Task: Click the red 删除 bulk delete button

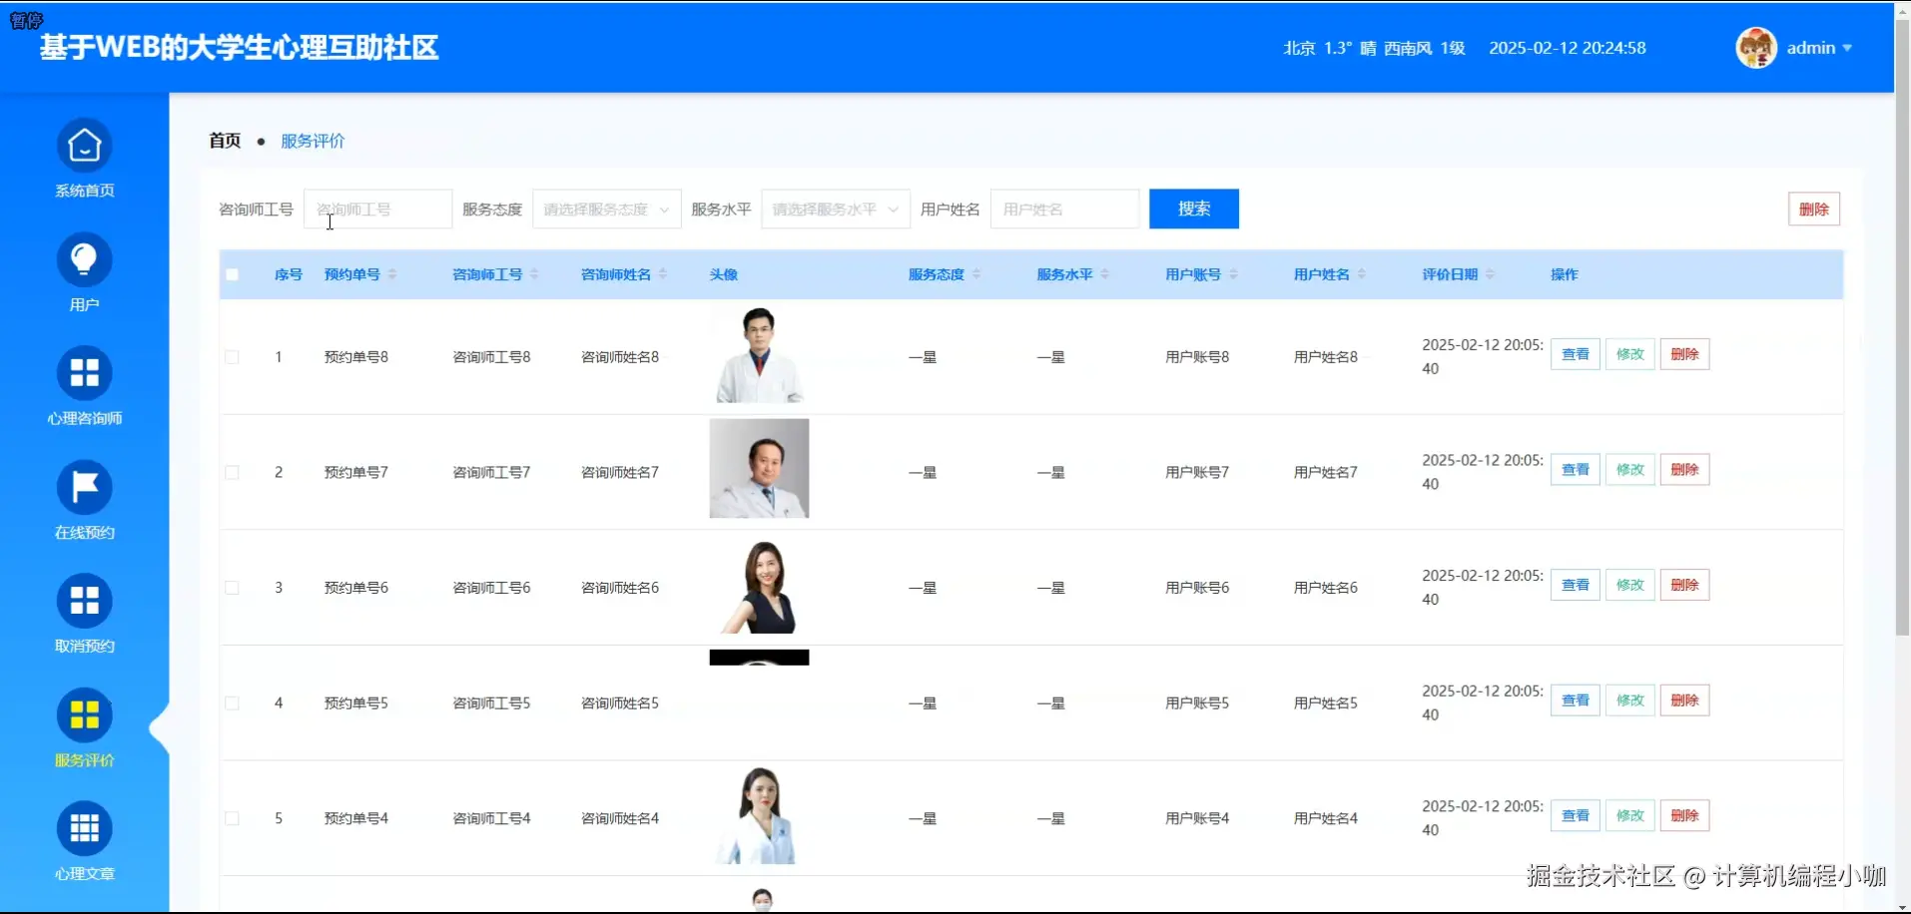Action: pos(1814,209)
